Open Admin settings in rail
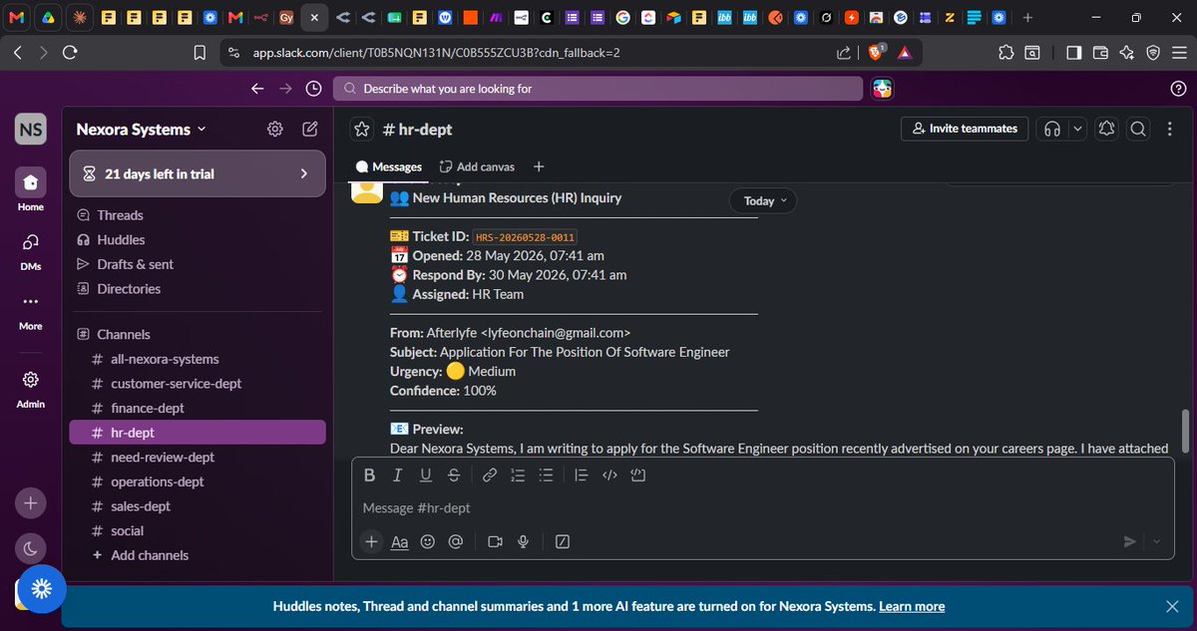Viewport: 1197px width, 631px height. (30, 389)
